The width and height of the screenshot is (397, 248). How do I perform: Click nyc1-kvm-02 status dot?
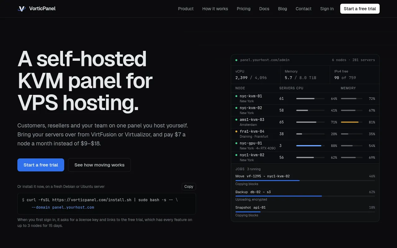(236, 155)
